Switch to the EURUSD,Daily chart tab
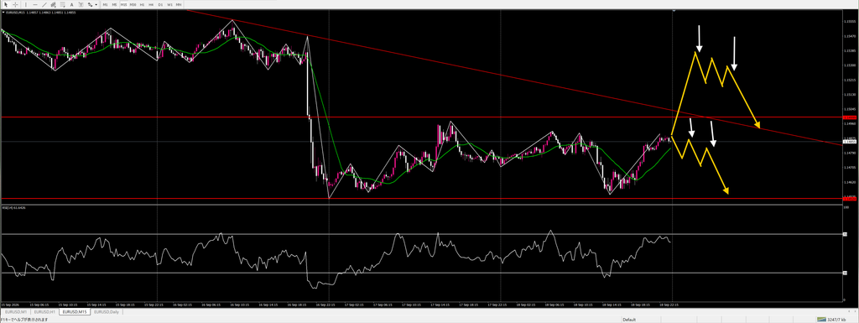 point(107,311)
